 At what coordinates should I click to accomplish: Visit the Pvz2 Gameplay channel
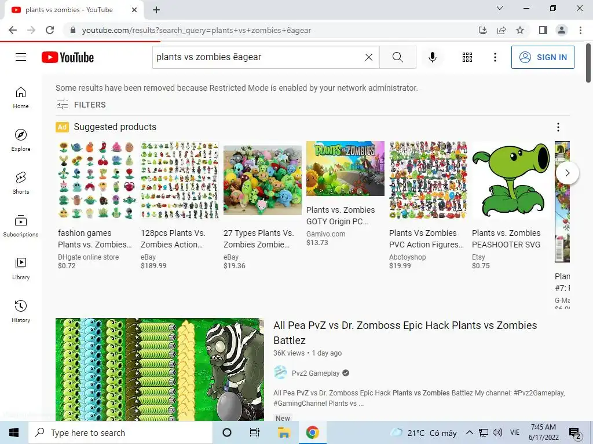pos(316,373)
